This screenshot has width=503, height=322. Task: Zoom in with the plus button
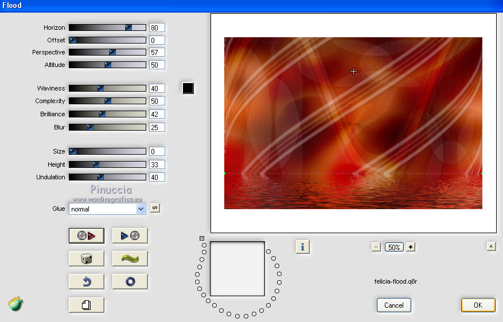pyautogui.click(x=411, y=247)
